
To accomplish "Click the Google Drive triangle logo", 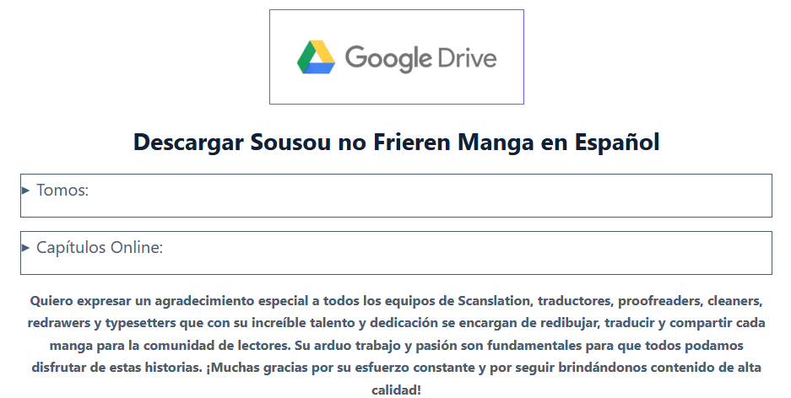I will pos(317,57).
